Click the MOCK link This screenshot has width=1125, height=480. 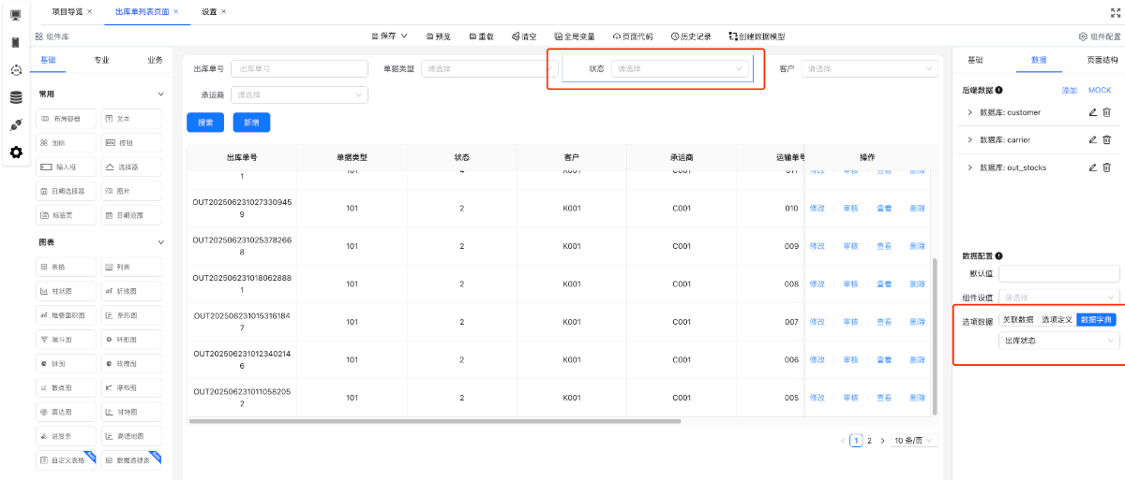pyautogui.click(x=1100, y=91)
